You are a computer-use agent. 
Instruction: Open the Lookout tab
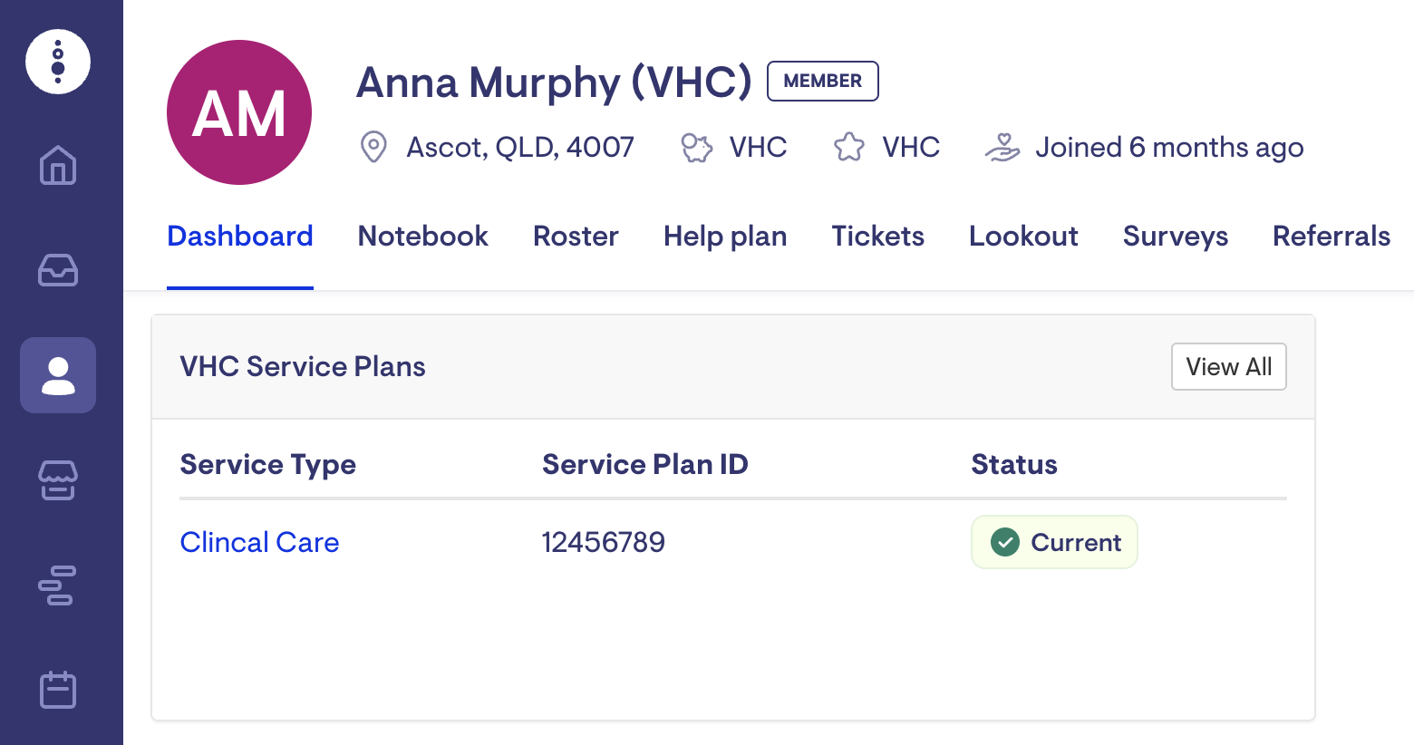[1023, 237]
